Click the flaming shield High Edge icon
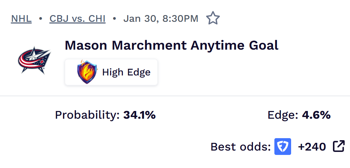Screen dimensions: 350x168 click(x=87, y=72)
